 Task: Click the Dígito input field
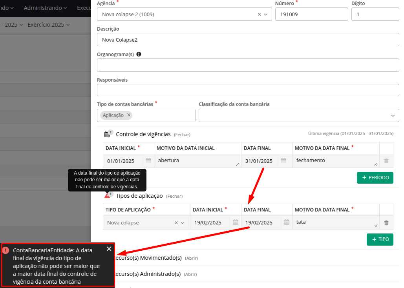pyautogui.click(x=375, y=14)
